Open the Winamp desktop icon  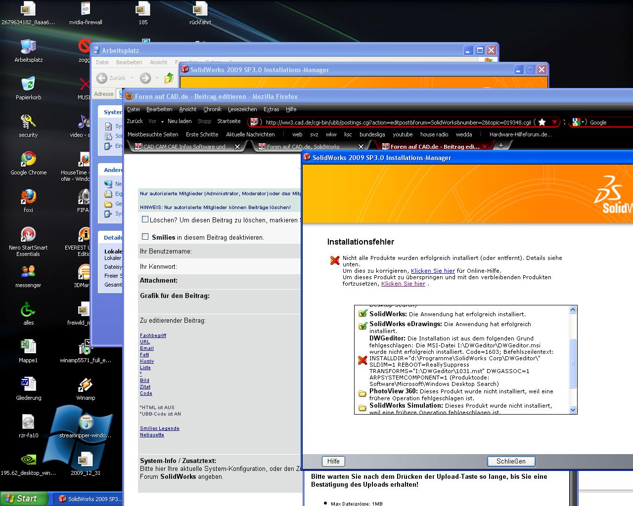tap(86, 385)
